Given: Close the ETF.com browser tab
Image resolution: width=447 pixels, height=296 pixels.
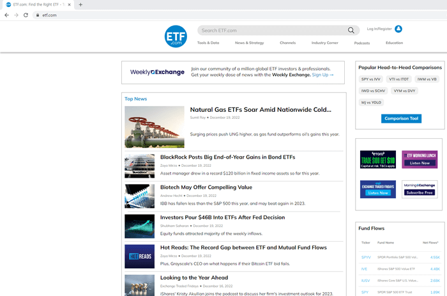Looking at the screenshot, I should (x=69, y=4).
